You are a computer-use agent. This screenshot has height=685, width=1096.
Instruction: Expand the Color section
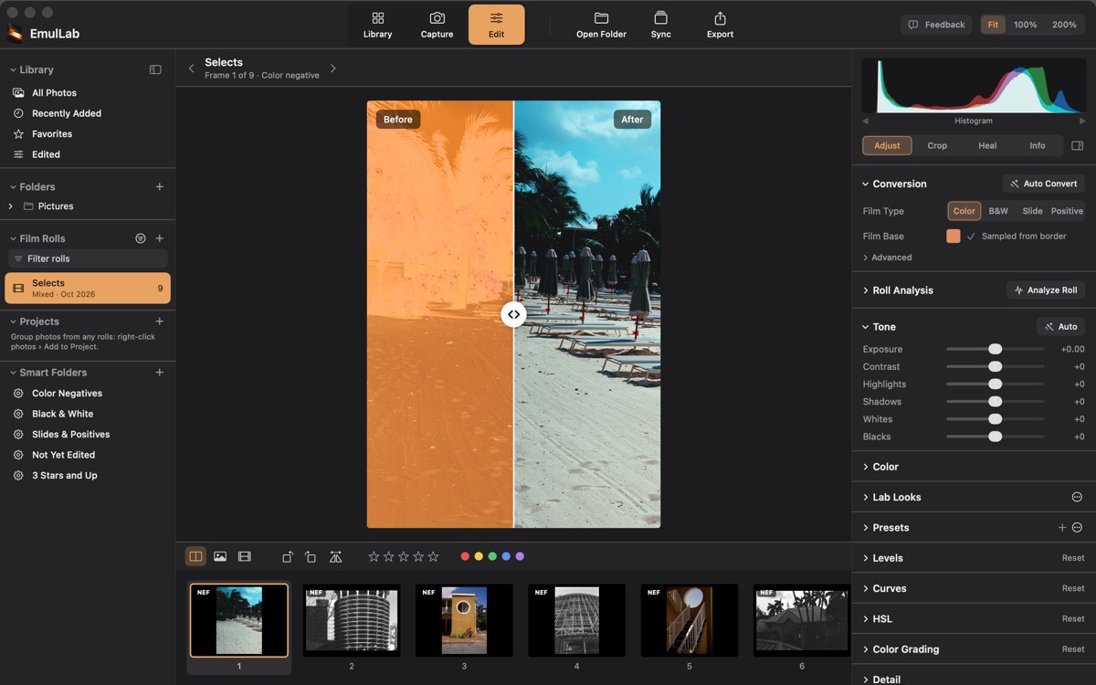865,467
